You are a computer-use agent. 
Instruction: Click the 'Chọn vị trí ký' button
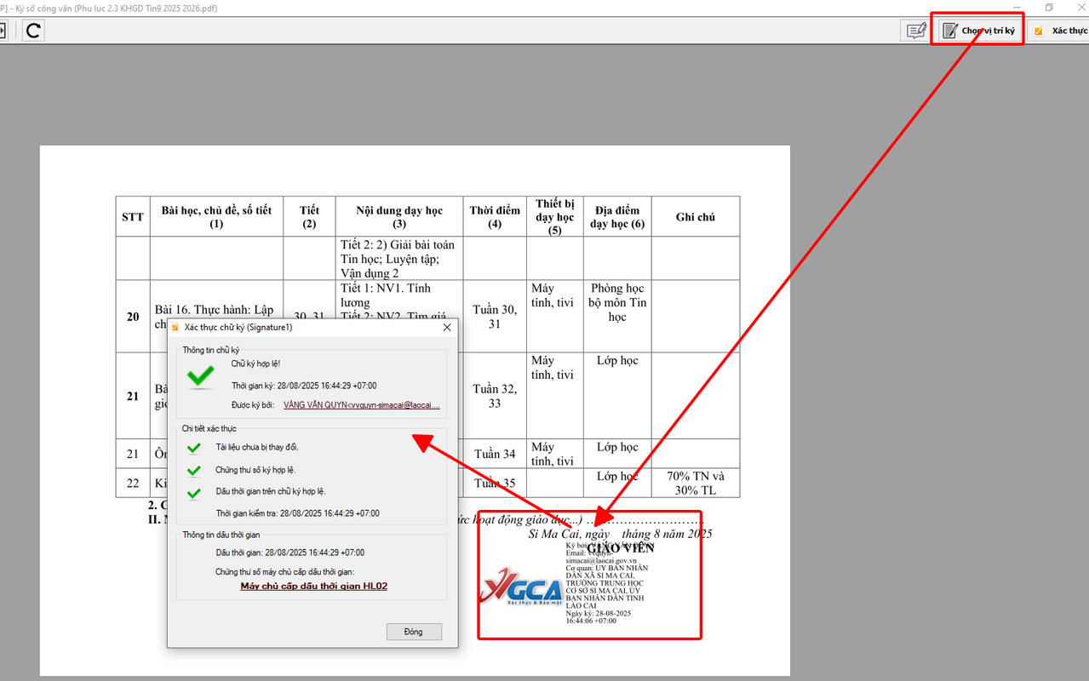point(979,31)
